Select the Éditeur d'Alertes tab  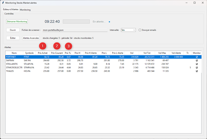[10, 10]
